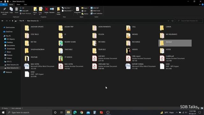Click the Refresh button in address bar
204x115 pixels.
tap(172, 21)
